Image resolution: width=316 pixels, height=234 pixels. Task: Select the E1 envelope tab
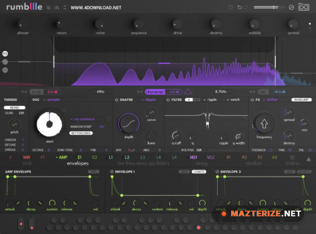tap(80, 157)
